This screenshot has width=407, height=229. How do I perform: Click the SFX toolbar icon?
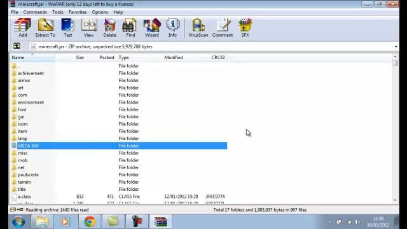tap(245, 27)
